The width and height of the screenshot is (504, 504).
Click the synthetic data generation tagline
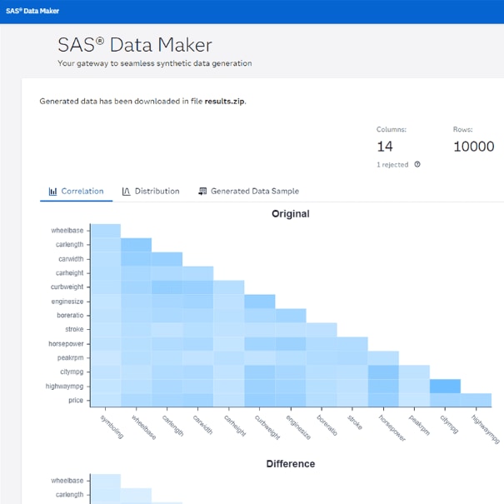155,63
